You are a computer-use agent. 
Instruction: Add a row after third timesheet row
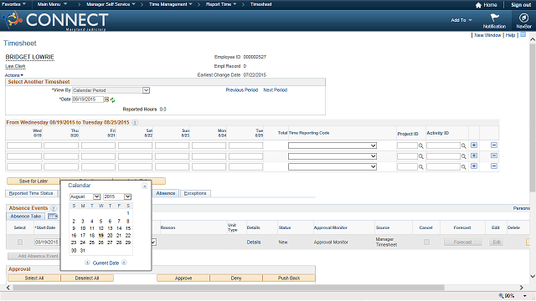474,166
